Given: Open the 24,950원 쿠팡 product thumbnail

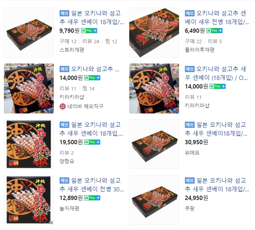Looking at the screenshot, I should click(154, 200).
